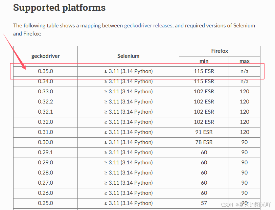The height and width of the screenshot is (210, 275).
Task: Click geckodriver version 0.29.1 cell
Action: coord(45,152)
